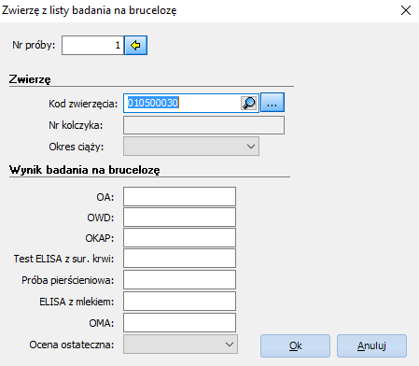Open the ellipsis browse button beside Kod zwierzęcia

click(x=272, y=103)
